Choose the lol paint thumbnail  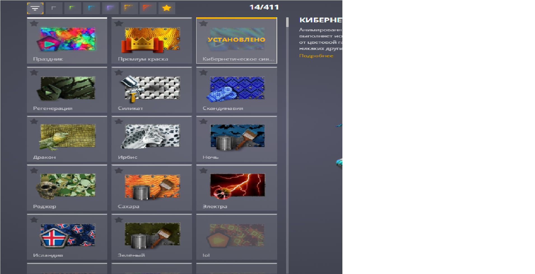pyautogui.click(x=236, y=235)
